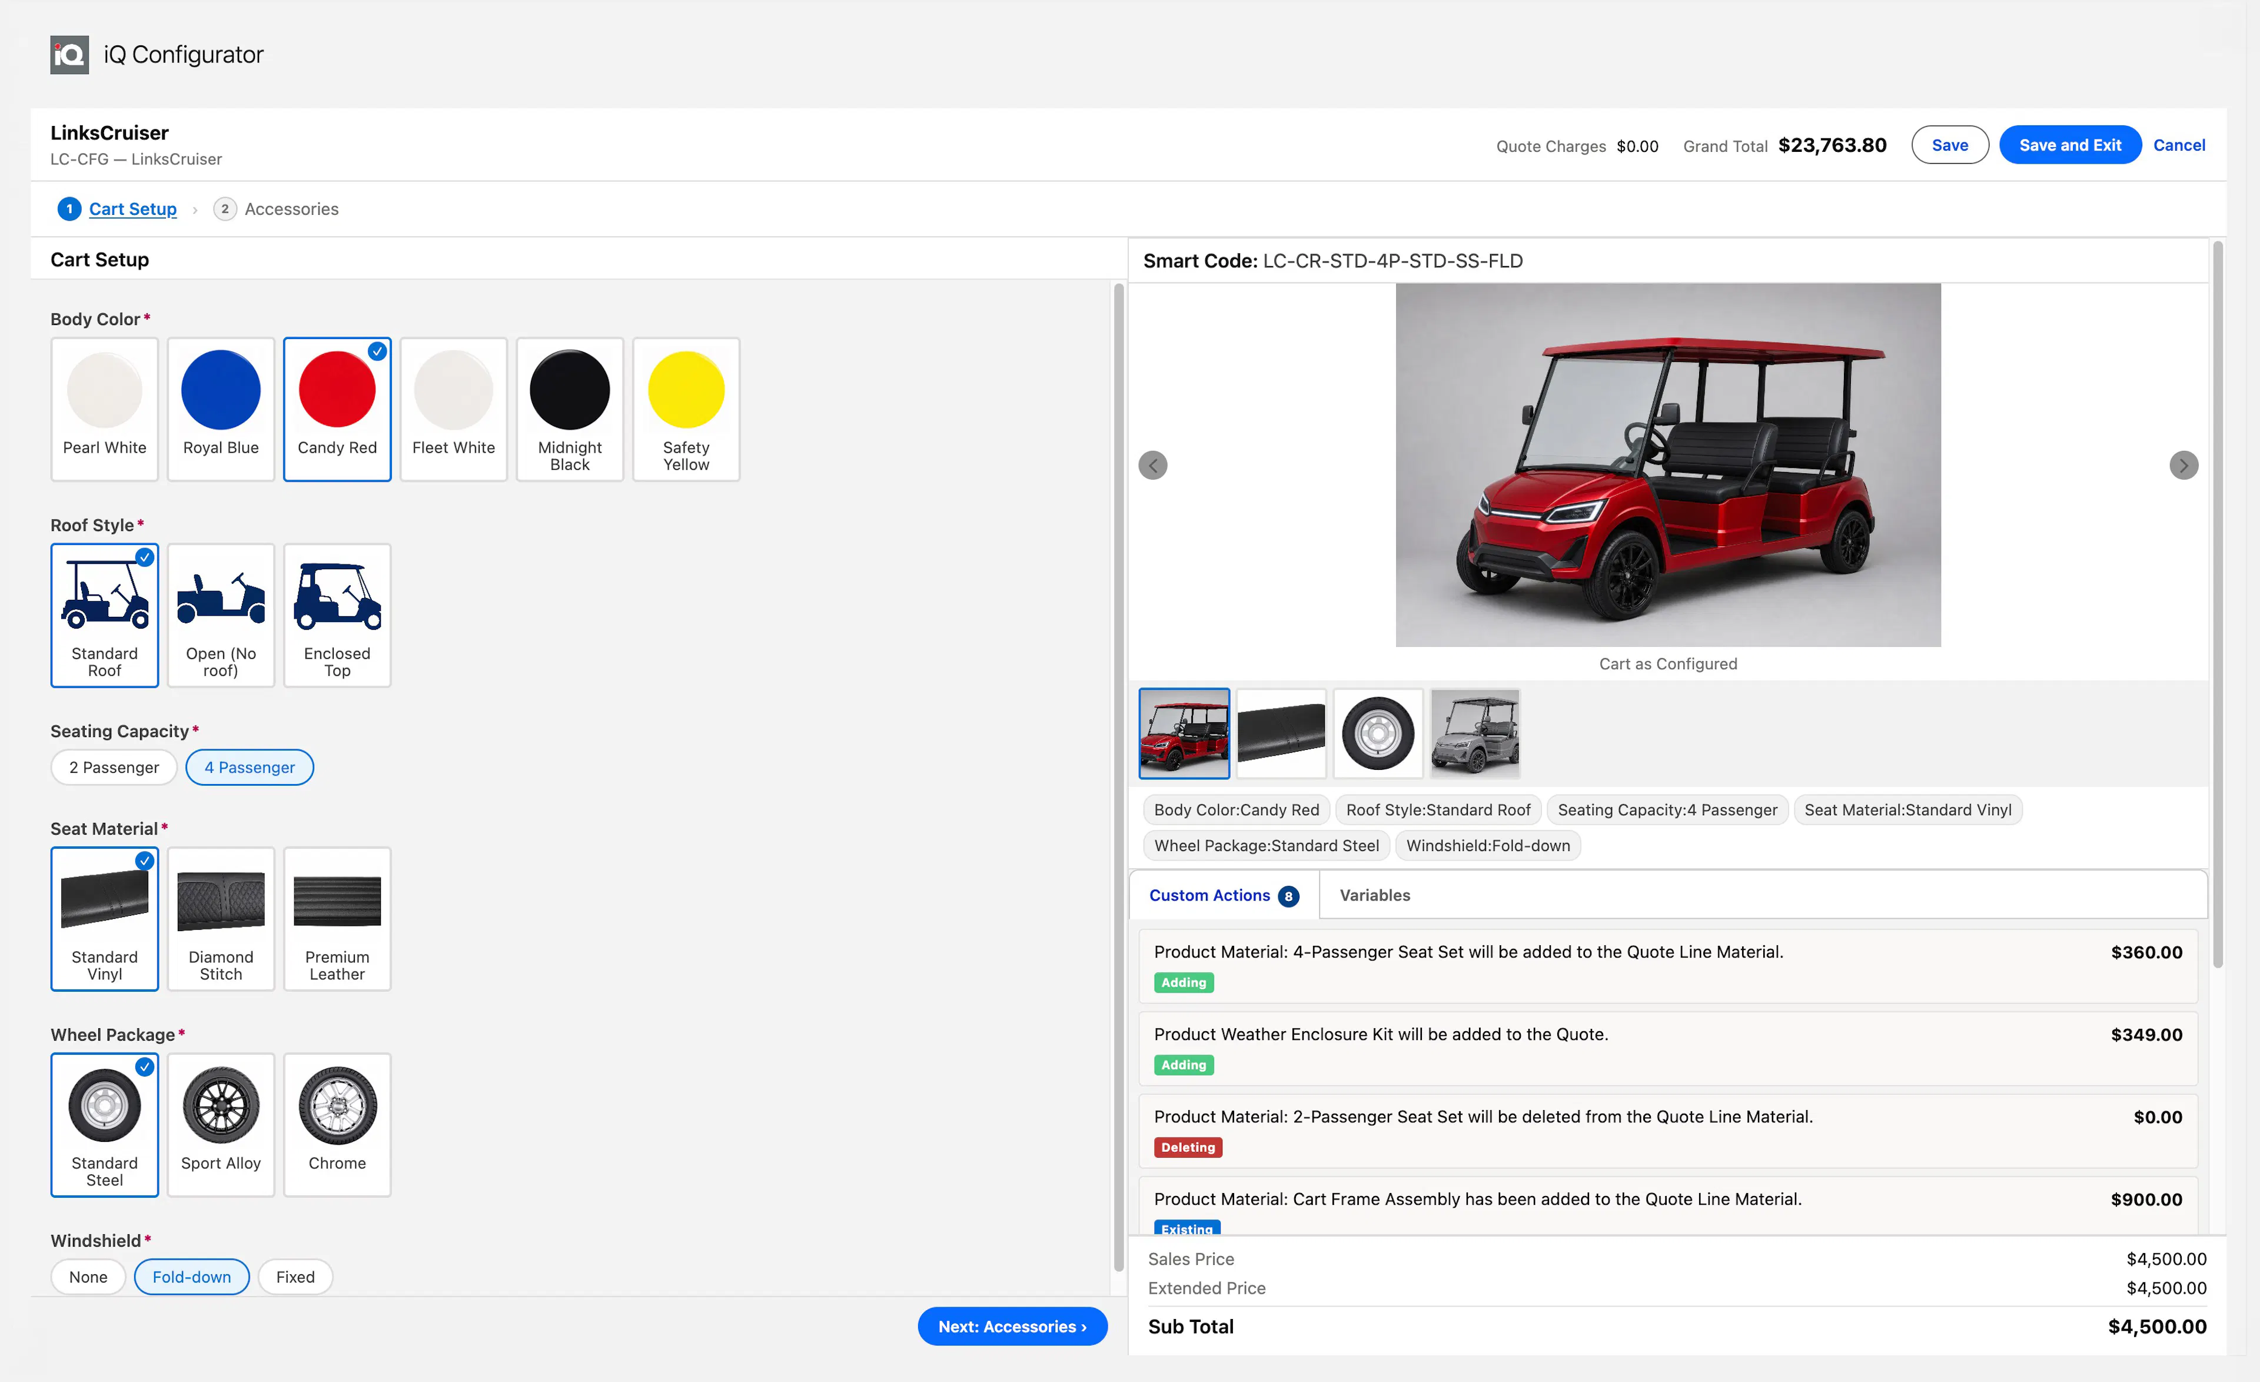Click the main Cart as Configured image
The image size is (2260, 1382).
point(1667,465)
